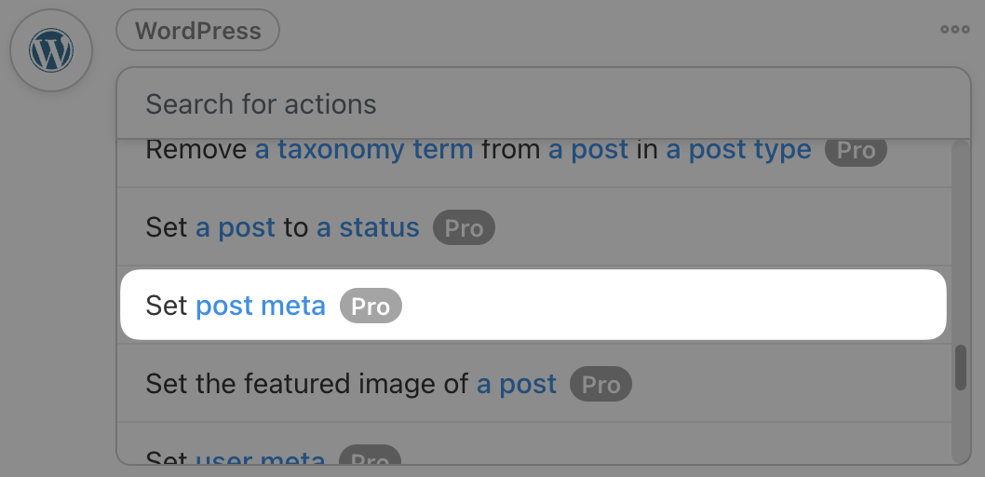Choose the Set a post to a status action
The width and height of the screenshot is (985, 477).
point(169,227)
